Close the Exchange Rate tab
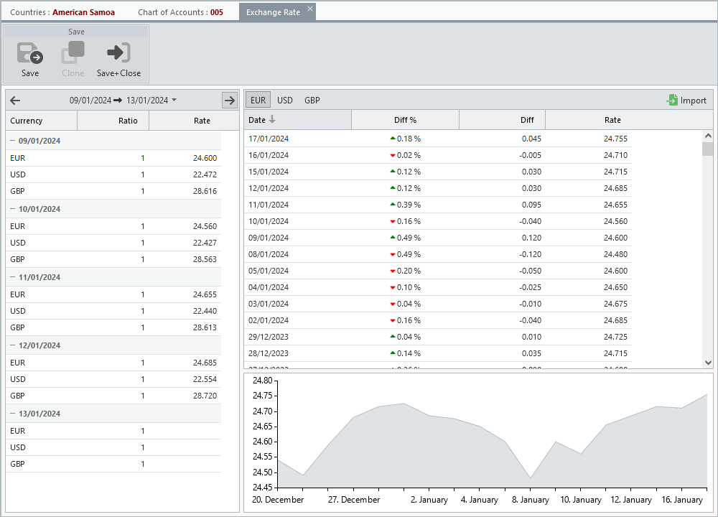 310,9
